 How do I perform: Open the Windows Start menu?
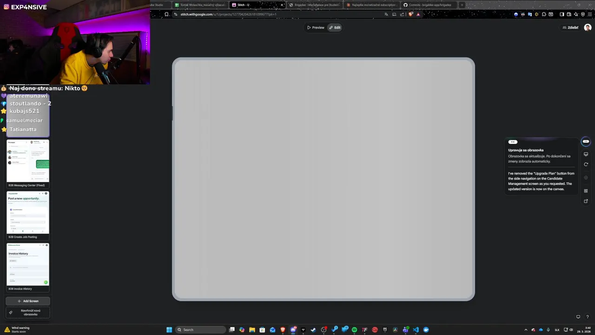pyautogui.click(x=169, y=330)
